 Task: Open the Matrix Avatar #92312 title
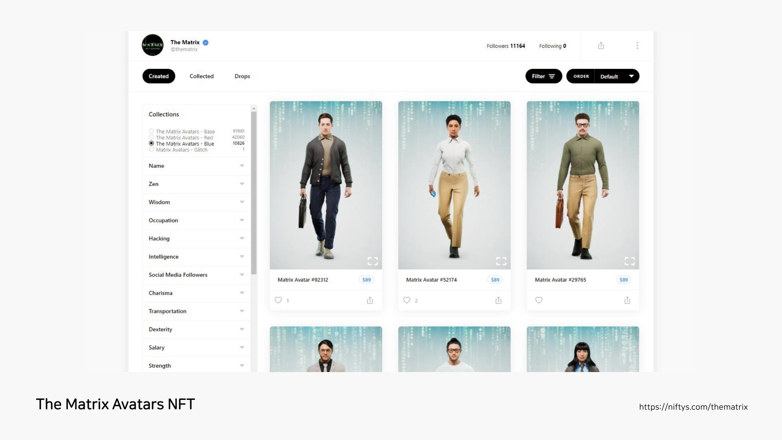pyautogui.click(x=303, y=280)
